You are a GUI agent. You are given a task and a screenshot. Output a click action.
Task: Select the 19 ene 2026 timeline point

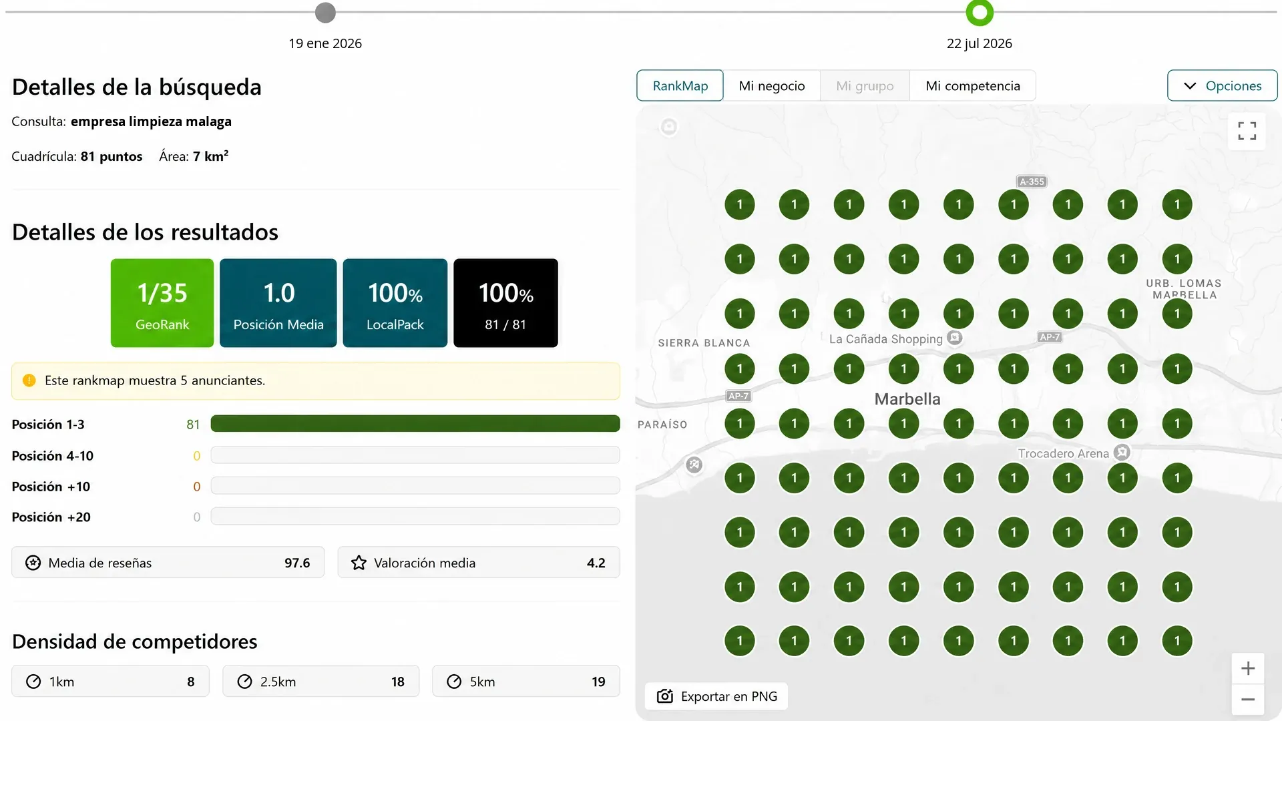point(325,12)
